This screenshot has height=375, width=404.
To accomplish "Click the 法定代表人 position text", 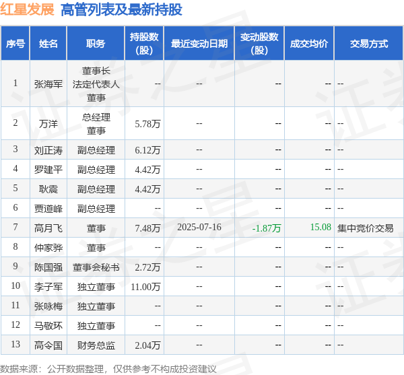I will click(x=96, y=84).
